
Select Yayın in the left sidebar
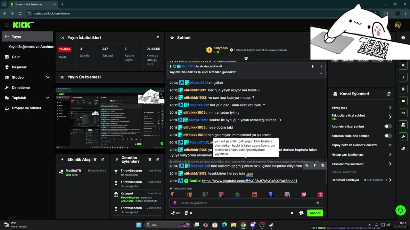[27, 36]
